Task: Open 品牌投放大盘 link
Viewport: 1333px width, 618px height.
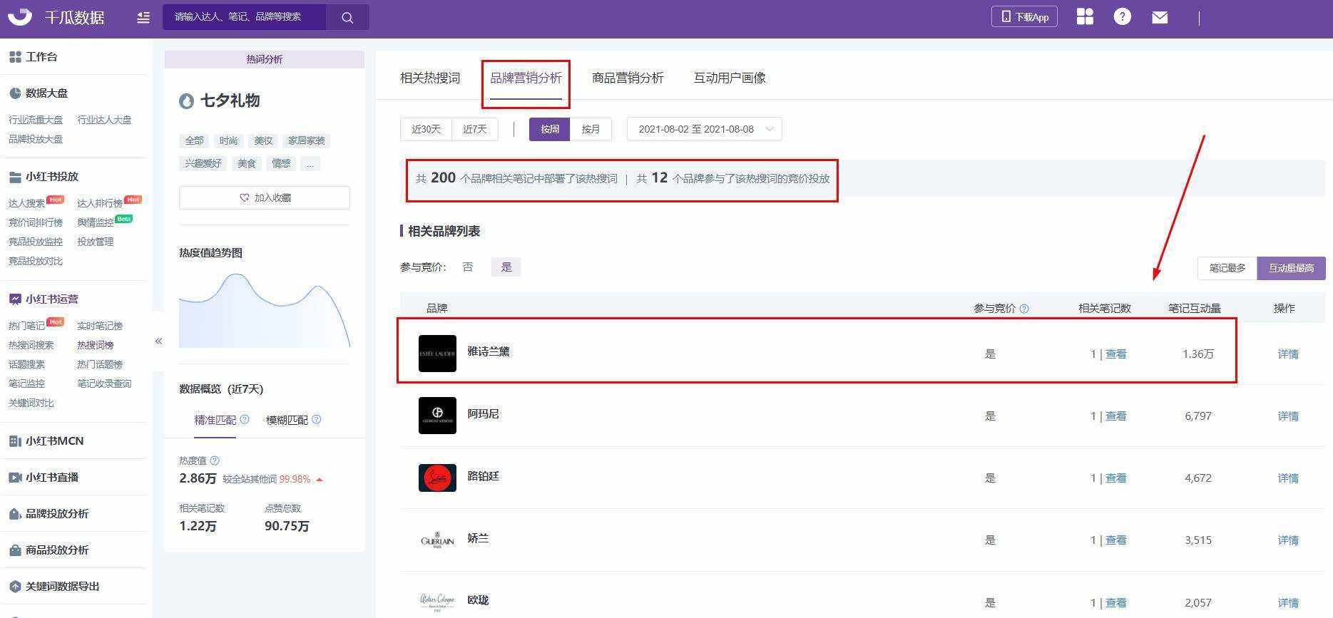Action: click(x=36, y=139)
